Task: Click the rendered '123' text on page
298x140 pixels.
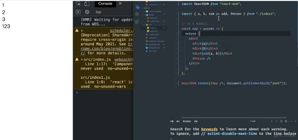Action: tap(6, 26)
